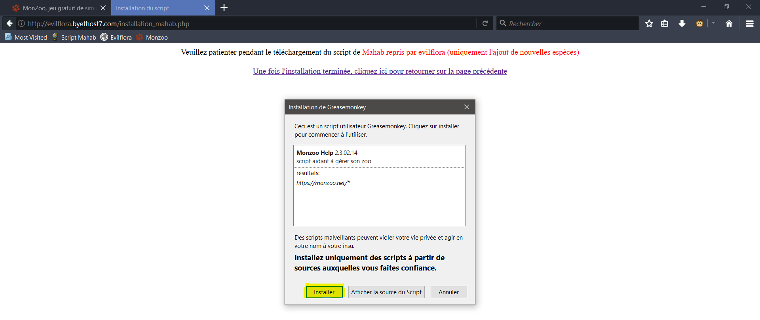Click the https://monzoo.net/* match pattern

coord(323,183)
